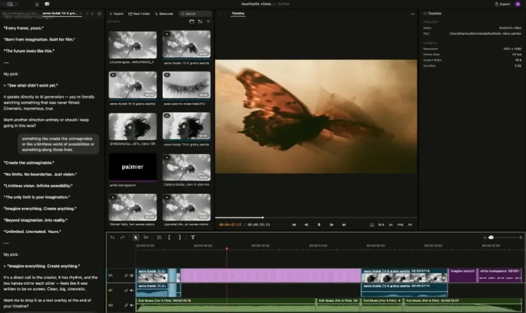The image size is (526, 313).
Task: Select the palmier logo thumbnail
Action: [133, 167]
